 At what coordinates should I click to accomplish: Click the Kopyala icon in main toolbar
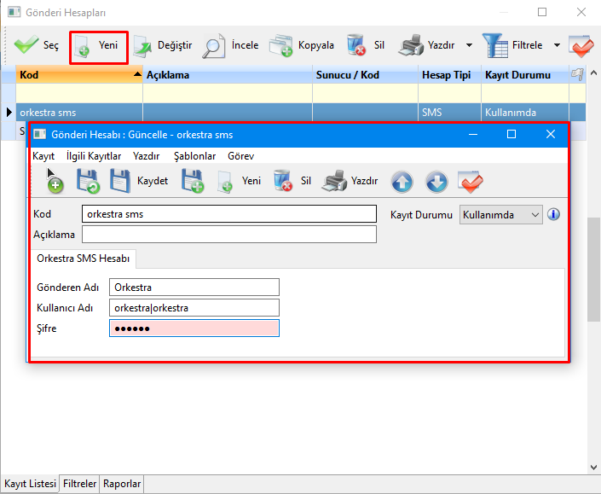coord(282,45)
